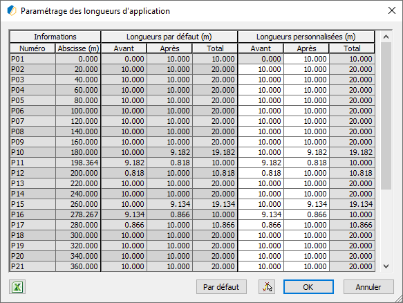Select custom Avant cell of row P02
The height and width of the screenshot is (303, 403).
tap(261, 69)
